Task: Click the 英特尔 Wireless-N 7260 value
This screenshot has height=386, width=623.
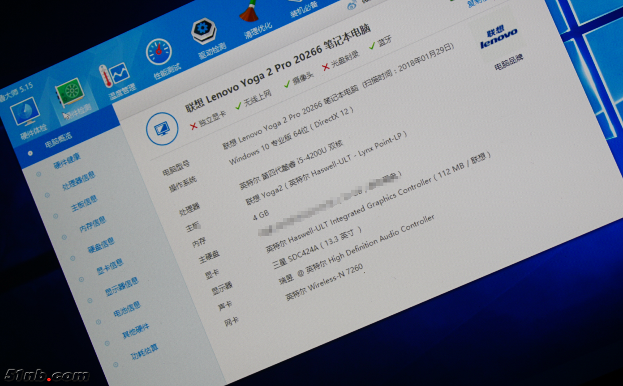Action: [324, 283]
